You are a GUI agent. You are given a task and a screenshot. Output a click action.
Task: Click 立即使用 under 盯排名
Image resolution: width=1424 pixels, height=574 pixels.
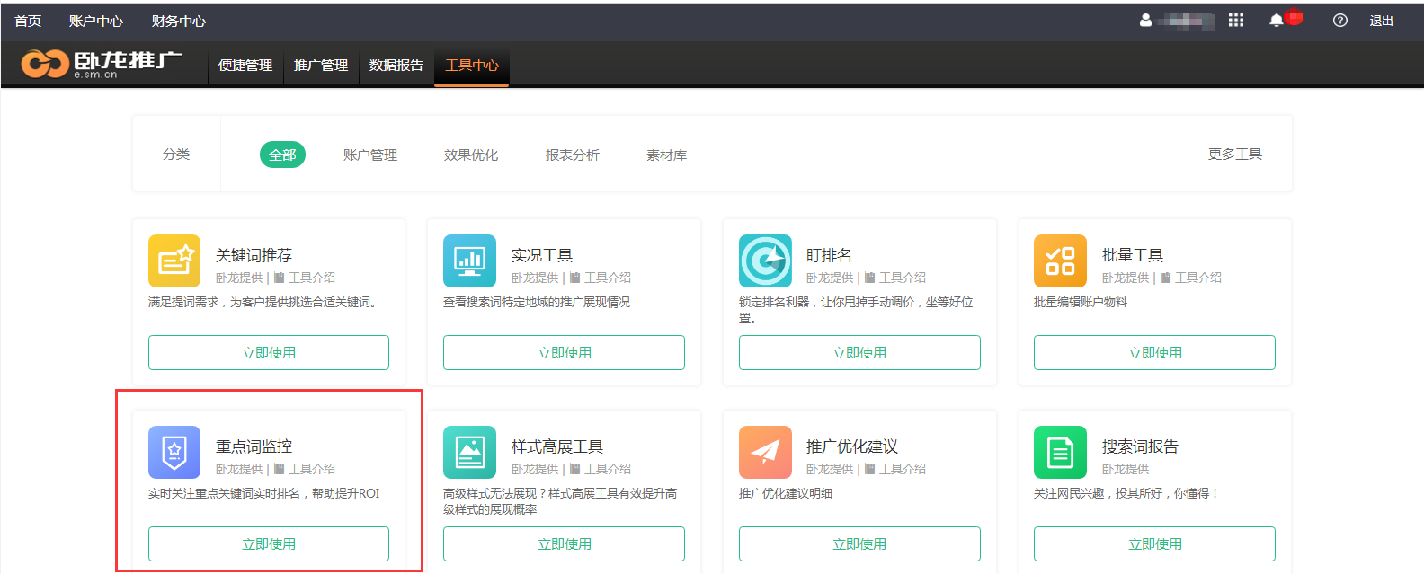tap(859, 352)
